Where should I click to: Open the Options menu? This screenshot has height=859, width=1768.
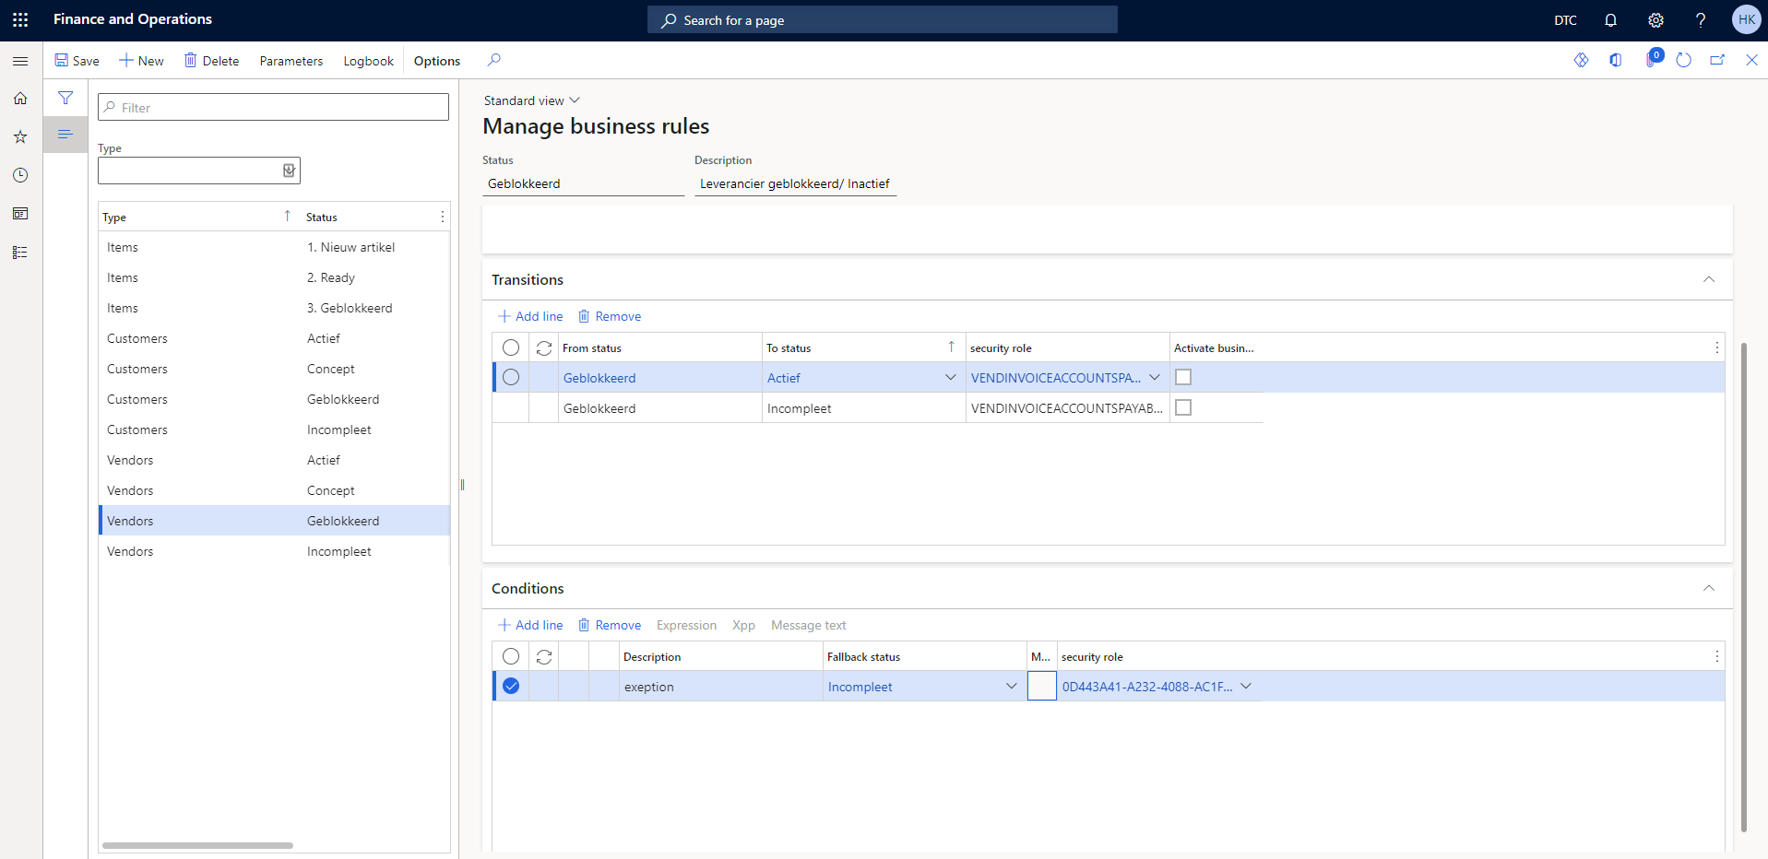436,61
